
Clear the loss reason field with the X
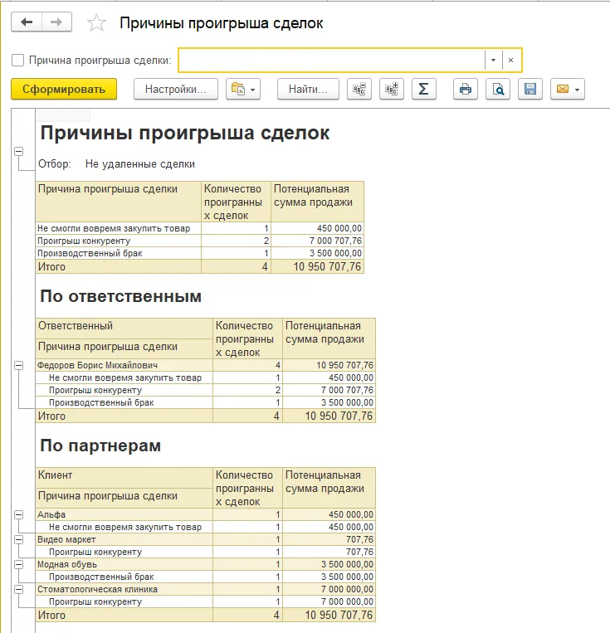511,61
